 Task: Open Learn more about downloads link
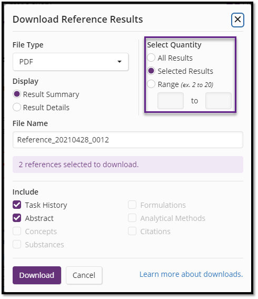click(x=191, y=274)
